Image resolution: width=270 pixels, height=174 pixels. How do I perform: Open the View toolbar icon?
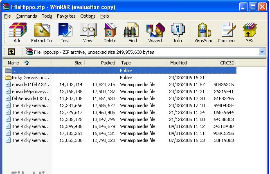click(88, 30)
